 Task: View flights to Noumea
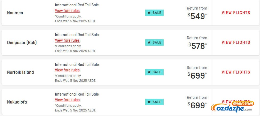click(x=236, y=13)
